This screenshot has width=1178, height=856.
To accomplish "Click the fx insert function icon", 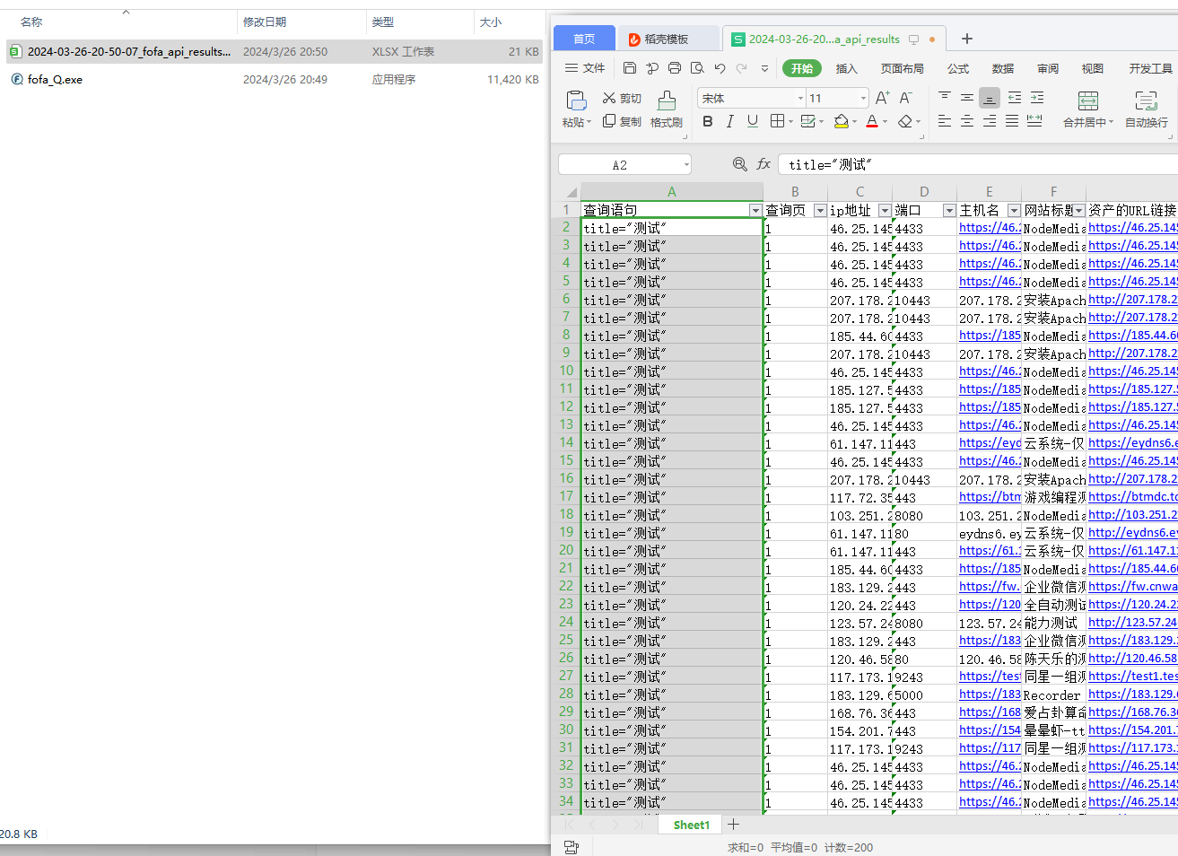I will pos(764,164).
